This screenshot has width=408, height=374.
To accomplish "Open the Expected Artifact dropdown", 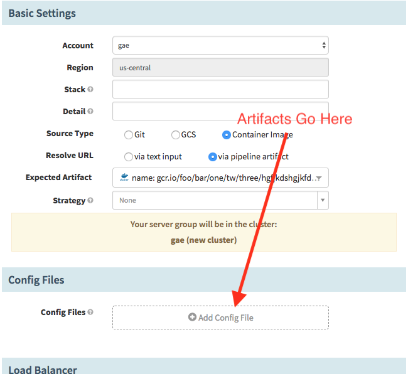I will (220, 178).
